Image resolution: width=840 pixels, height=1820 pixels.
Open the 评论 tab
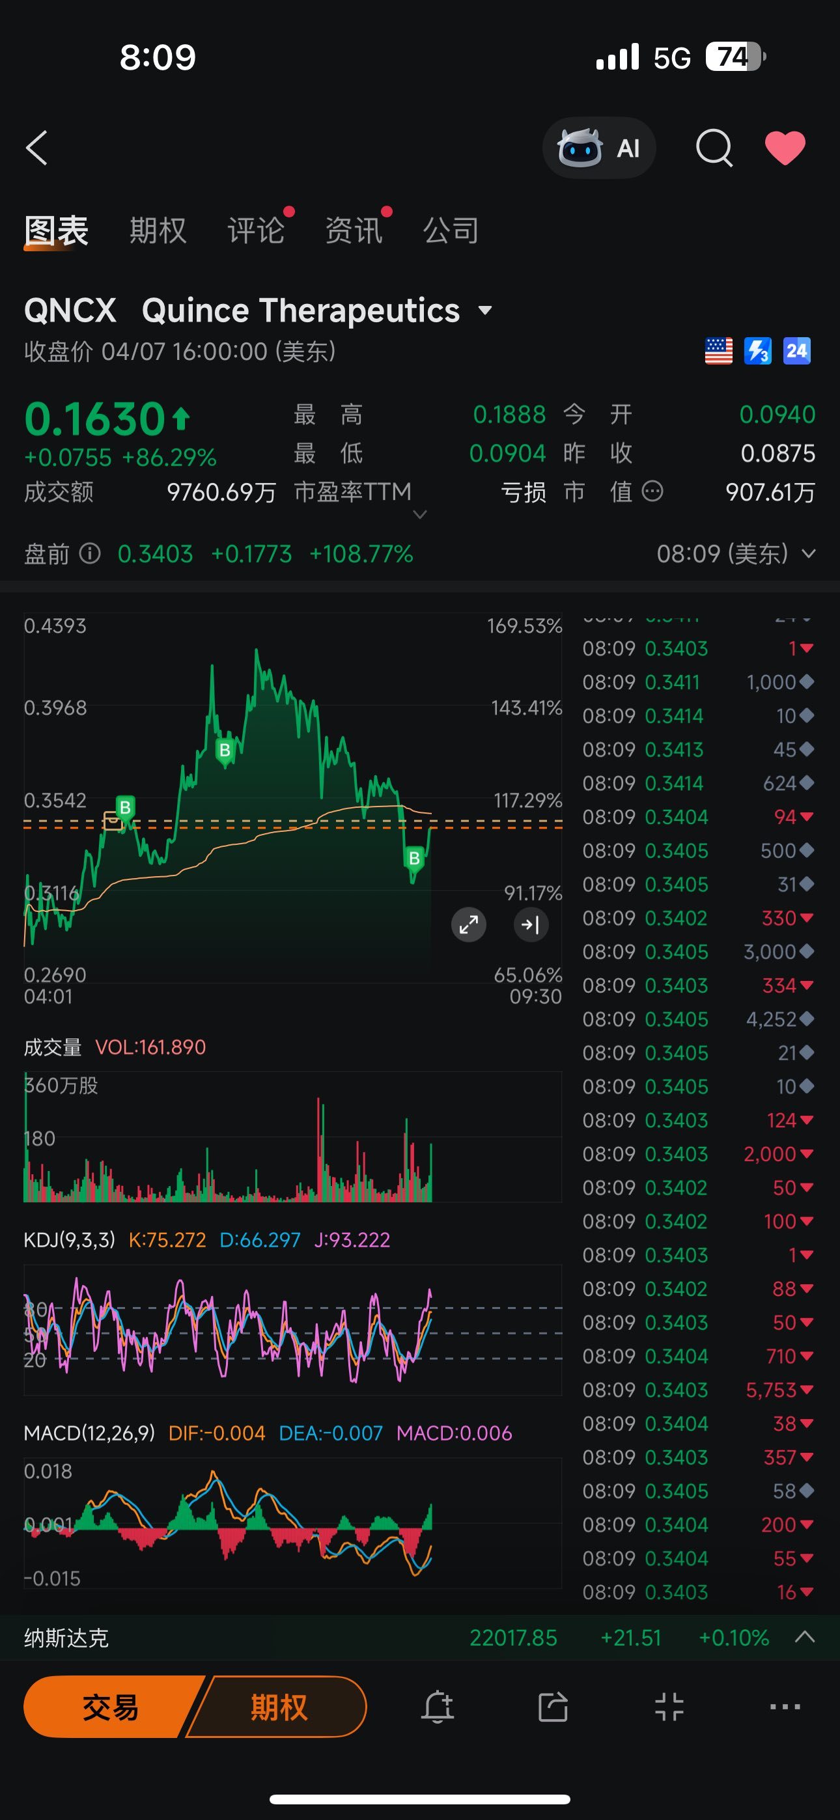(256, 230)
